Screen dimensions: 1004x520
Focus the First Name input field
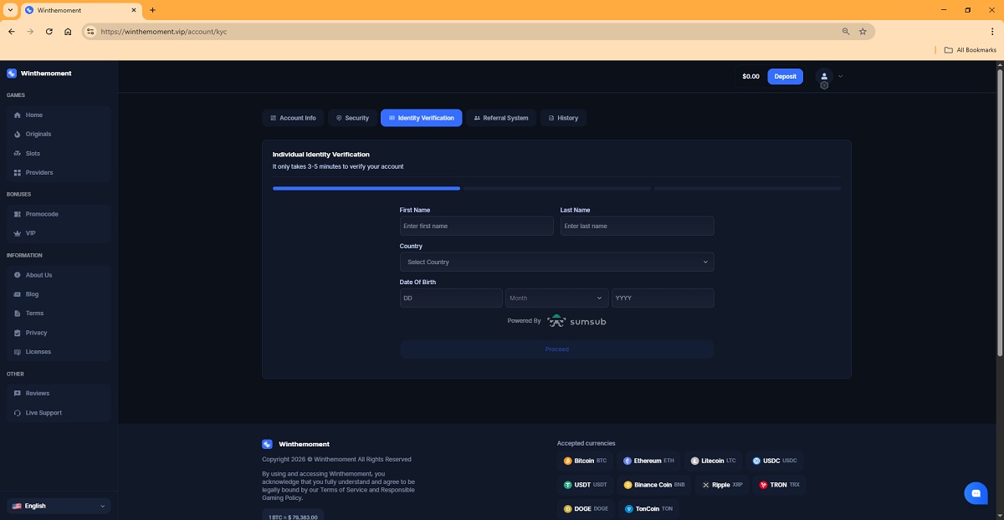click(x=476, y=227)
